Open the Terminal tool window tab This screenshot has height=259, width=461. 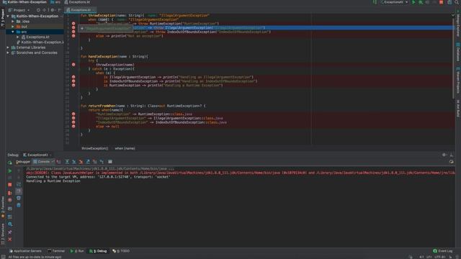click(56, 251)
